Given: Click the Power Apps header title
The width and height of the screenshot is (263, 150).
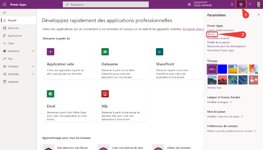Looking at the screenshot, I should pyautogui.click(x=18, y=5).
